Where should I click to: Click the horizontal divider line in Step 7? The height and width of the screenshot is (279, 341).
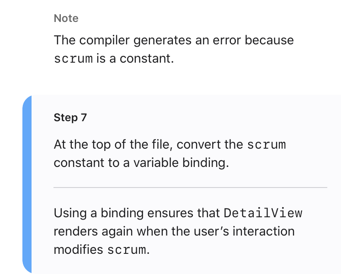pos(190,188)
